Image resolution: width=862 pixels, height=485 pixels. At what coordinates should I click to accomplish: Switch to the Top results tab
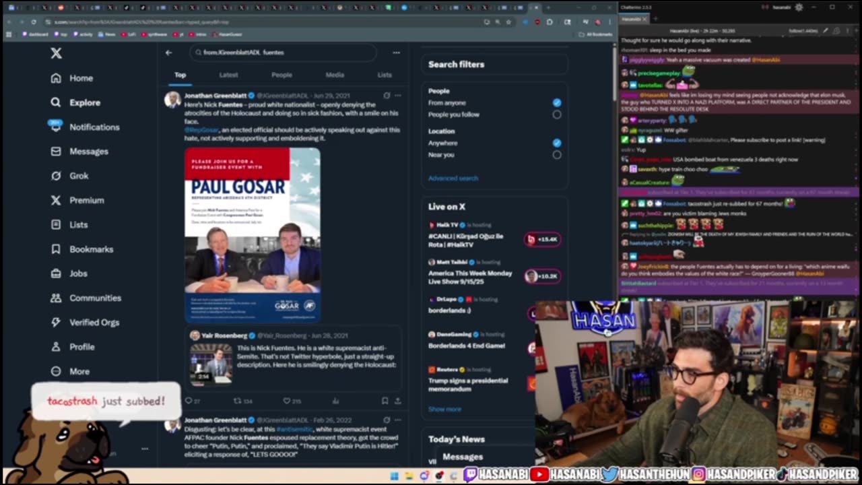click(x=180, y=75)
